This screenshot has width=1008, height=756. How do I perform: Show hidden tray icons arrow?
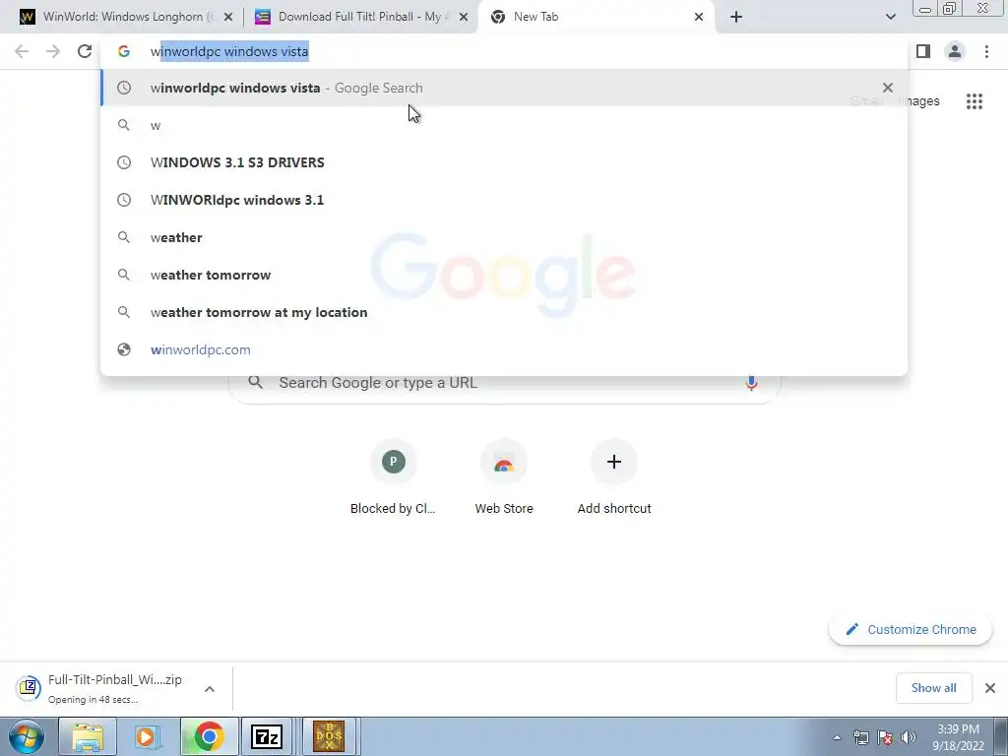(x=837, y=737)
